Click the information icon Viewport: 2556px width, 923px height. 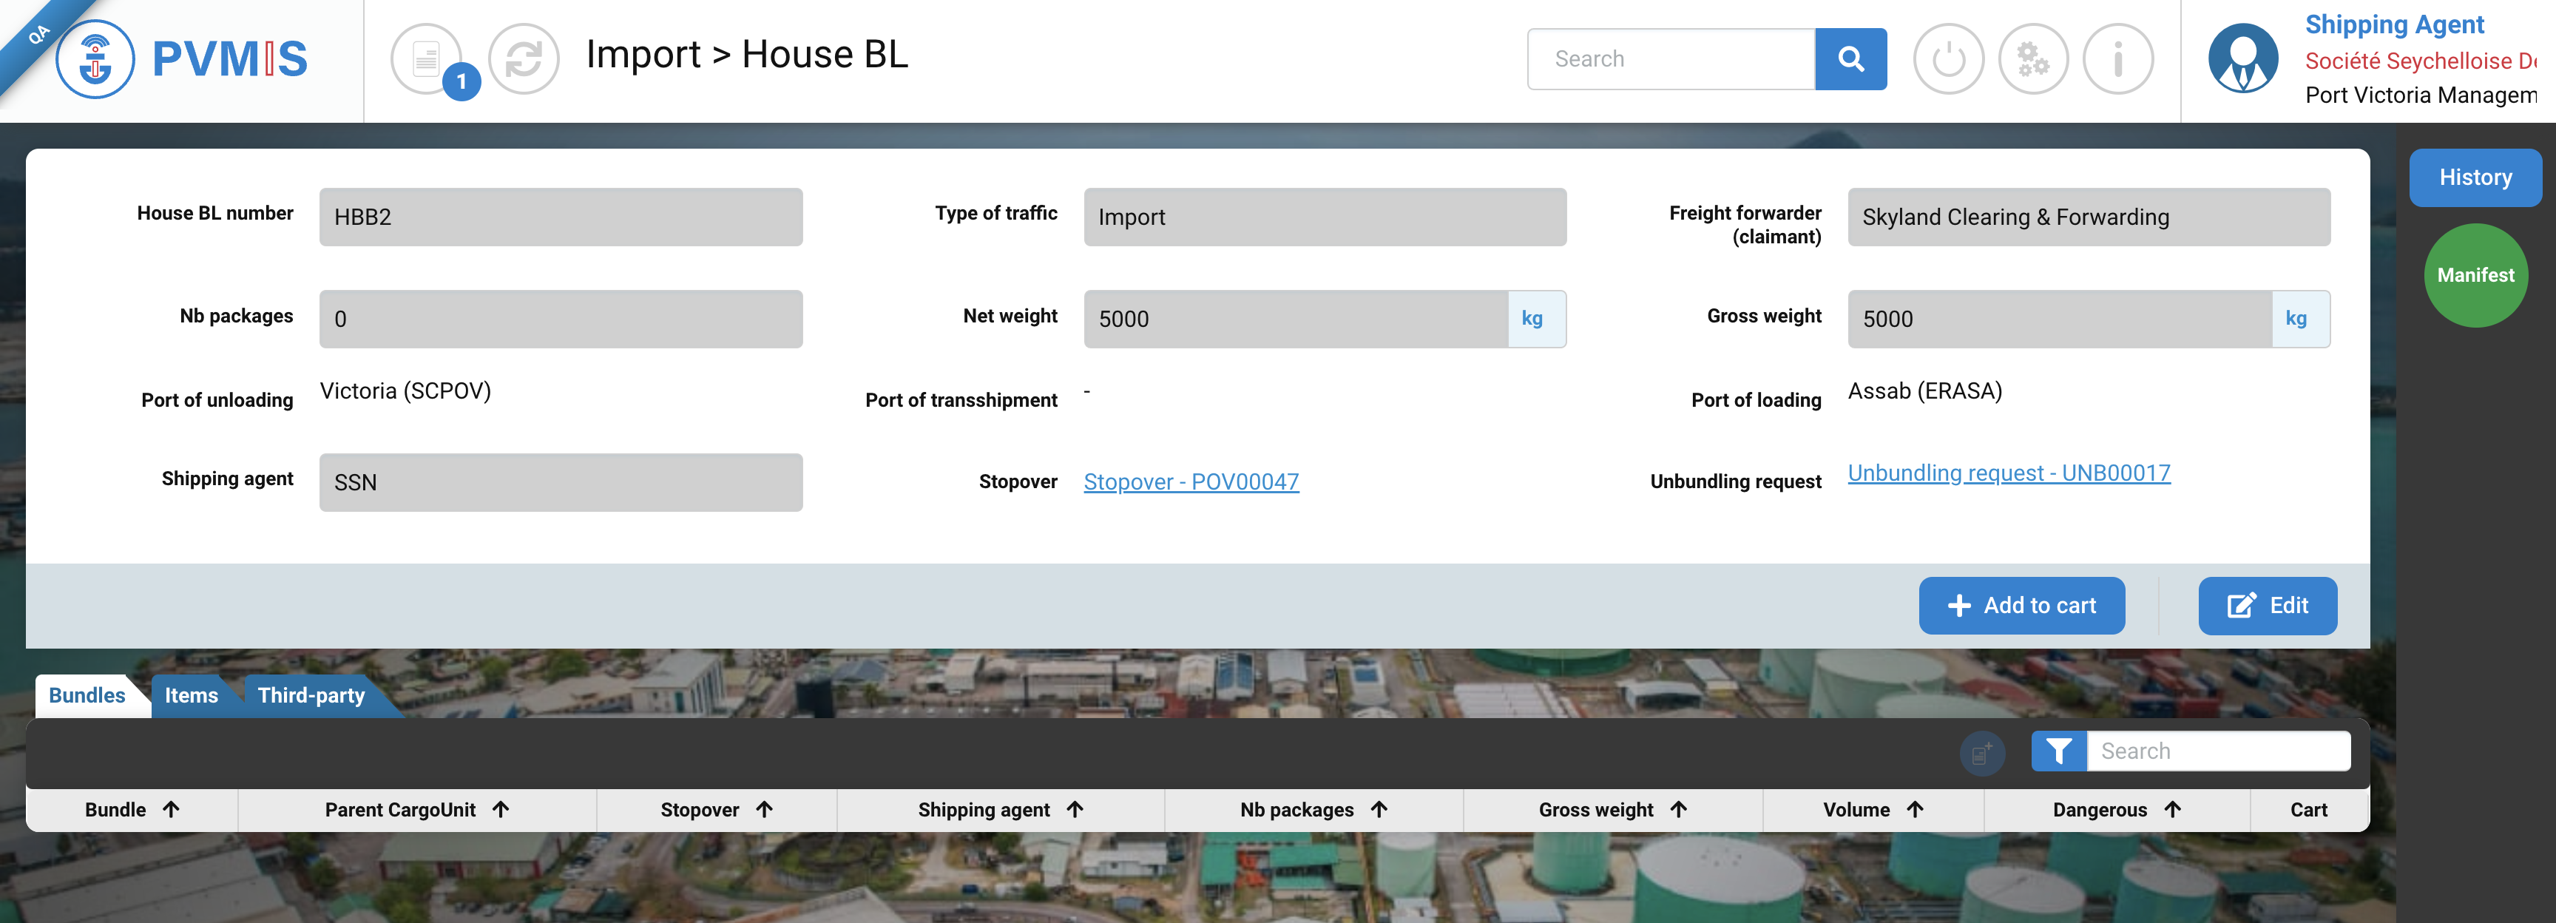tap(2117, 60)
